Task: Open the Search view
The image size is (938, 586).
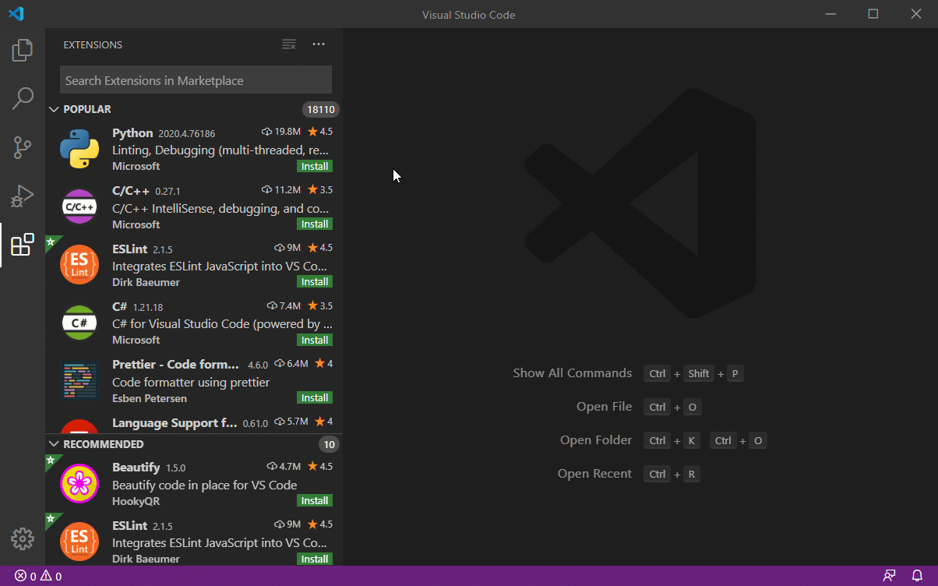Action: 22,97
